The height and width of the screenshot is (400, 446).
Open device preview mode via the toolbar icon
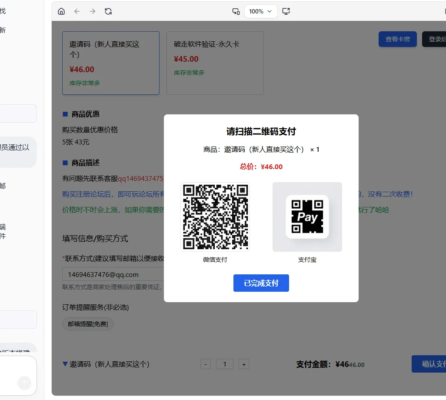(236, 11)
